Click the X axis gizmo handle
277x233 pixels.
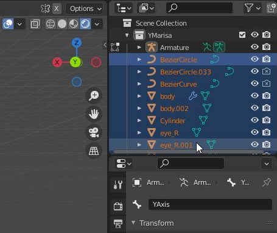click(57, 62)
